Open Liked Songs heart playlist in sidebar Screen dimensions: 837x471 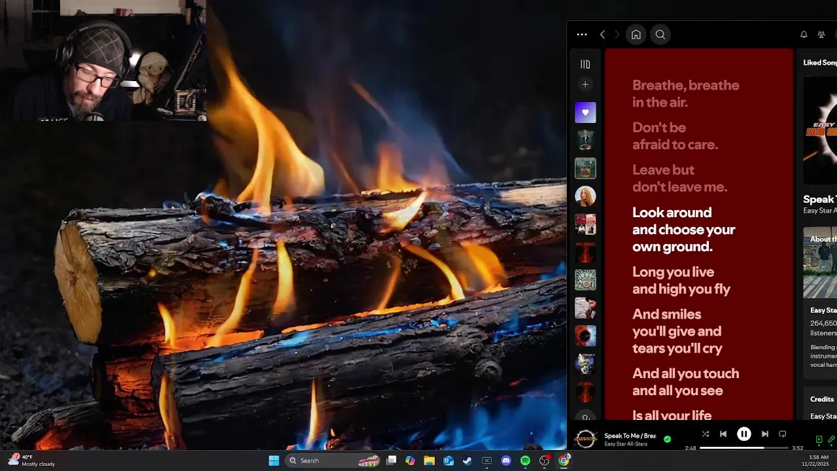(585, 113)
